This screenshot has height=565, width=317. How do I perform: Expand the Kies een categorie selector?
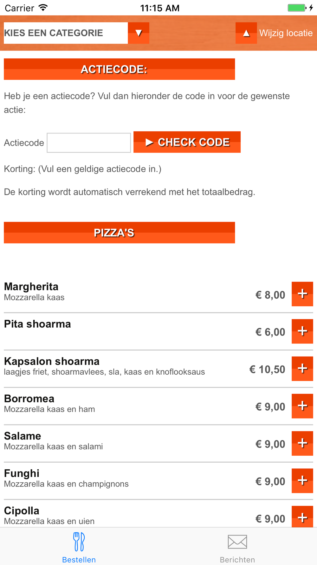66,33
